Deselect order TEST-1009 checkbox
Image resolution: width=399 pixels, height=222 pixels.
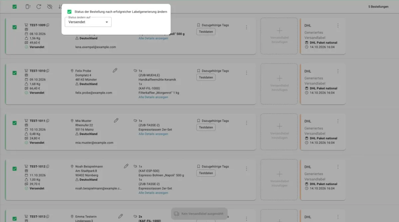coord(15,27)
